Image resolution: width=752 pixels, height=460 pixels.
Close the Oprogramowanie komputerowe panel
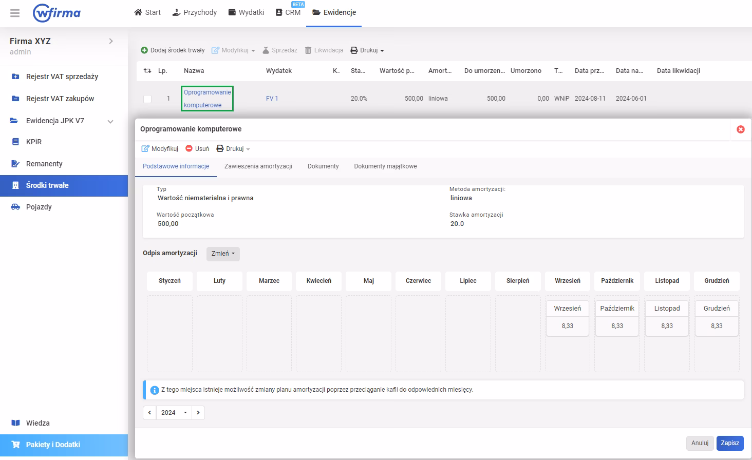click(x=740, y=129)
